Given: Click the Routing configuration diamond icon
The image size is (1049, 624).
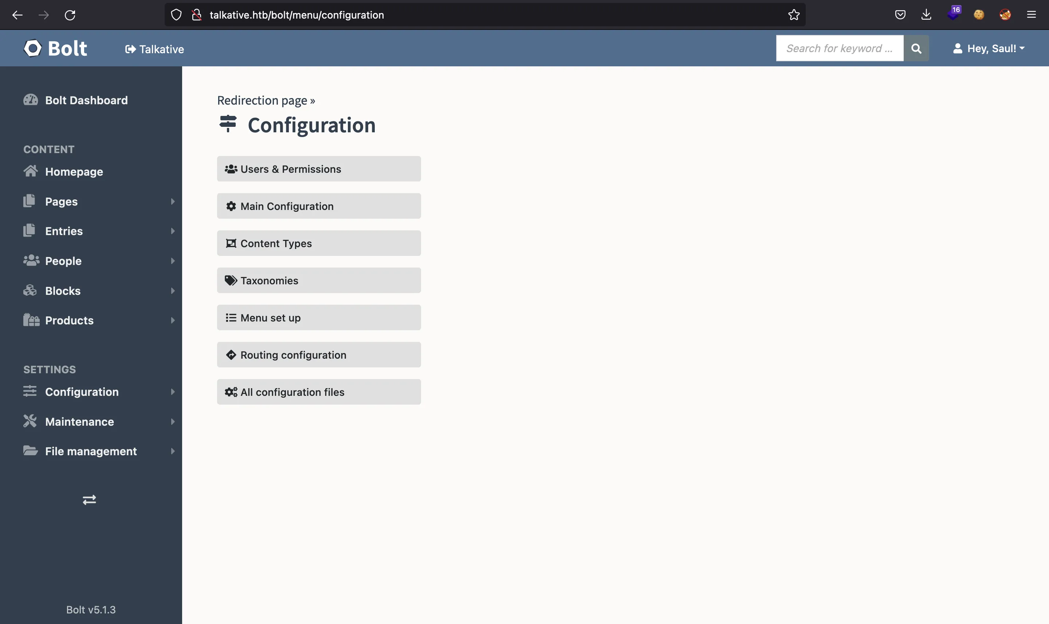Looking at the screenshot, I should 231,354.
